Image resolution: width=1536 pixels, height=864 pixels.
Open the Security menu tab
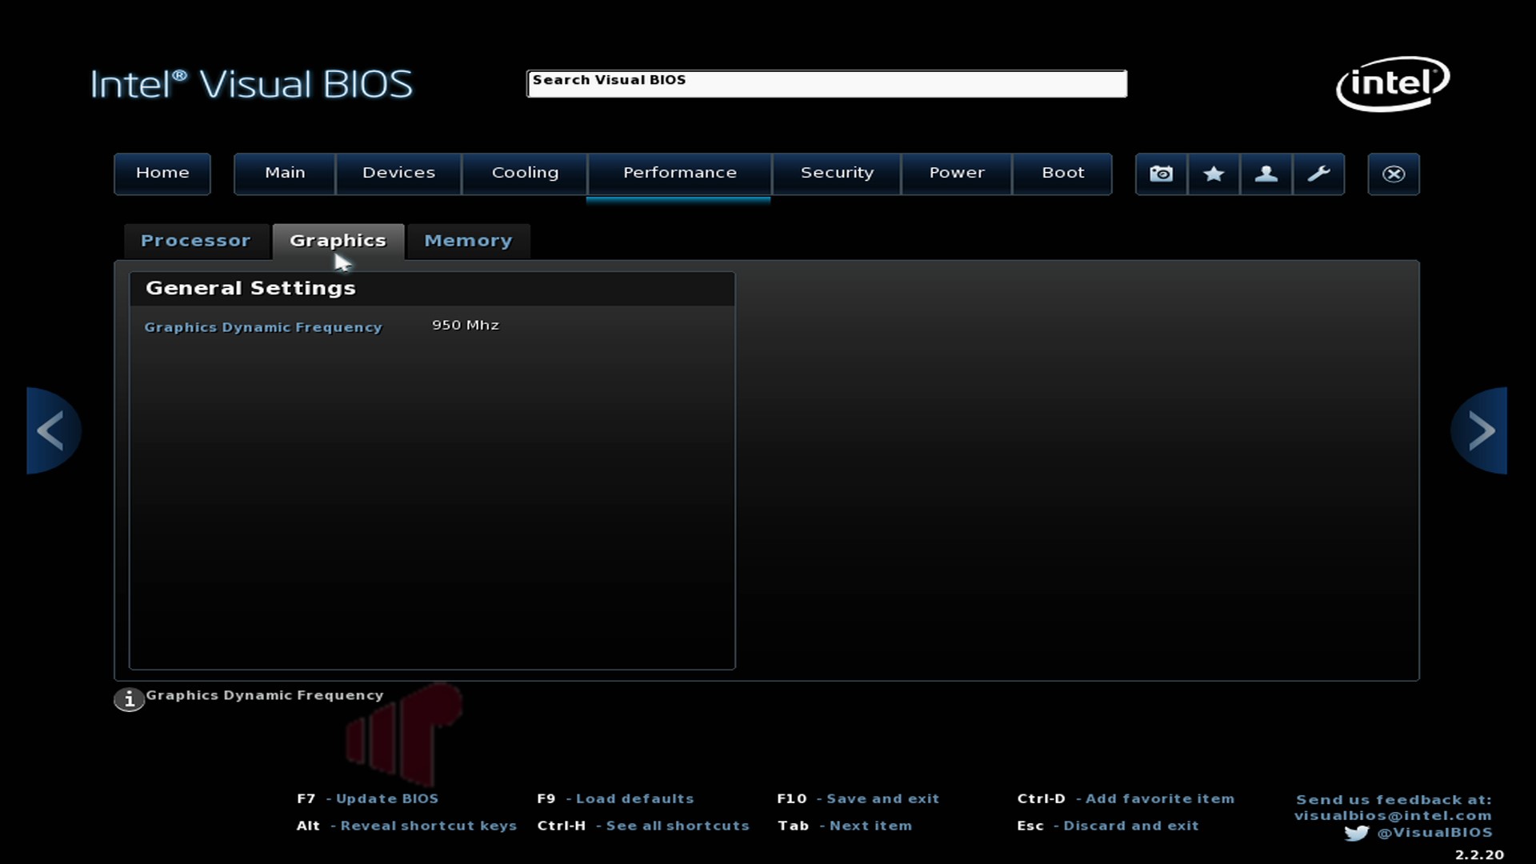pyautogui.click(x=837, y=174)
